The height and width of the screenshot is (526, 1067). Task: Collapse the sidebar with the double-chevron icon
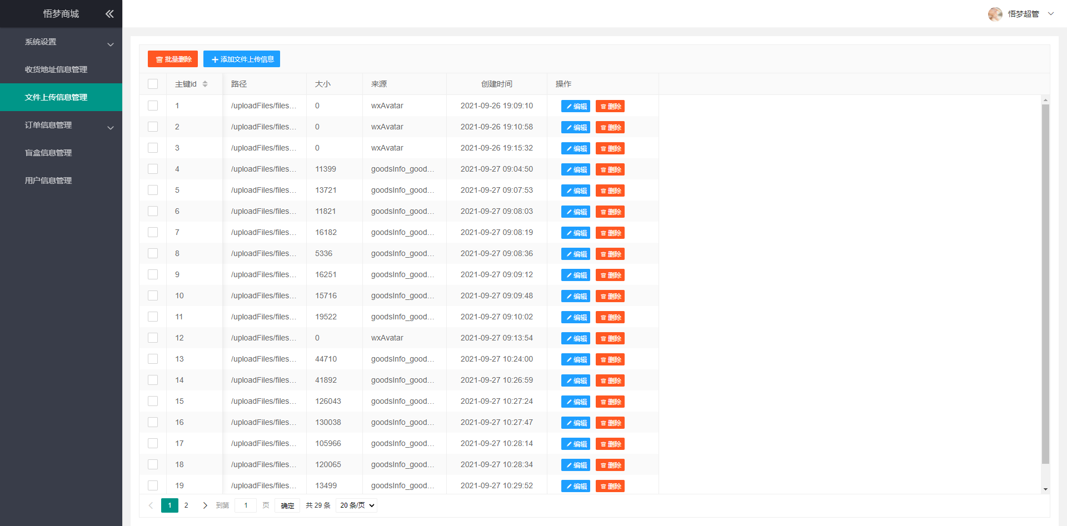[109, 14]
